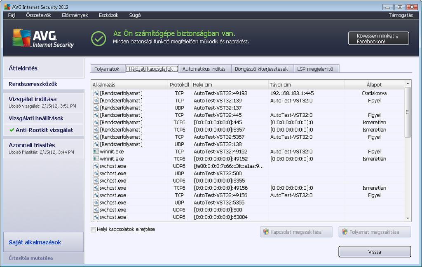Click the Értesítés mutatása link
Viewport: 422px width, 267px height.
[x=30, y=258]
